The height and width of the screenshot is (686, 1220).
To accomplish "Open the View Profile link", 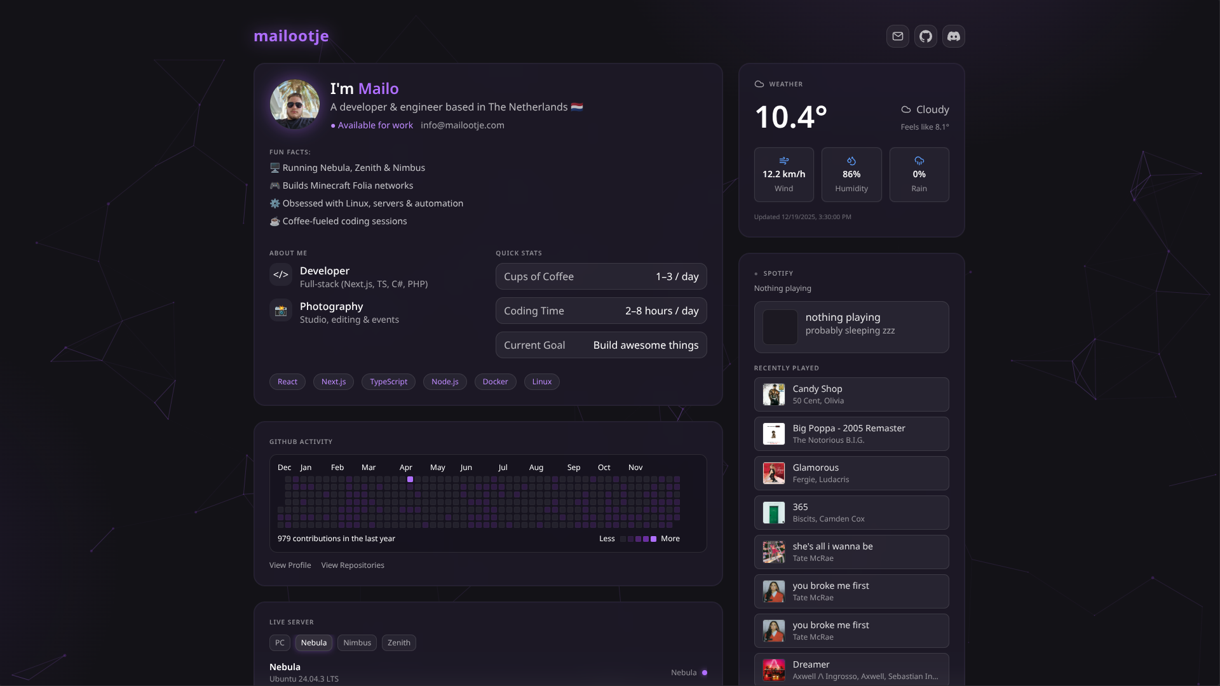I will [290, 565].
